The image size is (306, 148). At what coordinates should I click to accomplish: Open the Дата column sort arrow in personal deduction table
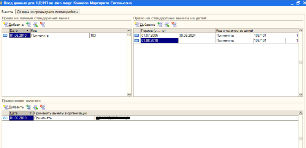tap(27, 31)
